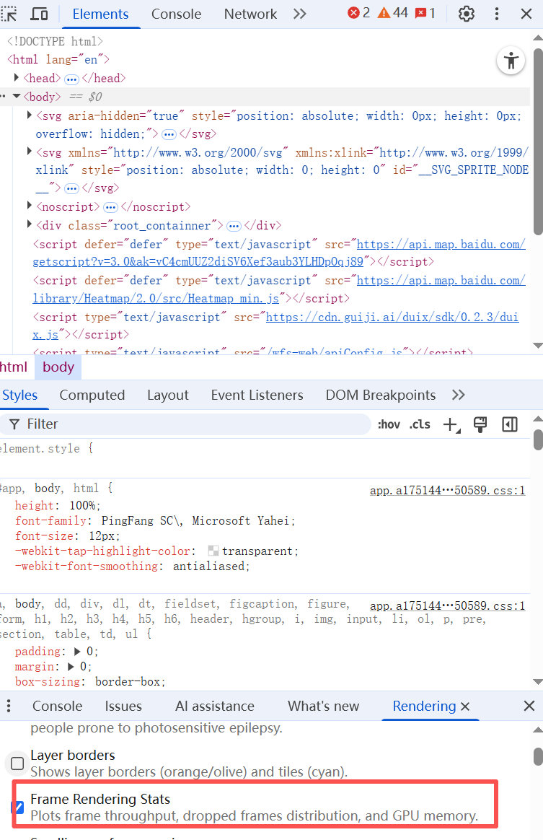Click ellipsis badge in root_containner div
The height and width of the screenshot is (840, 543).
234,226
